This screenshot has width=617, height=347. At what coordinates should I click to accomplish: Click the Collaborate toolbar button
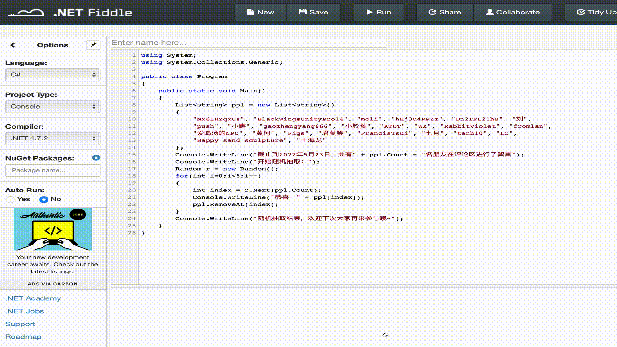[513, 12]
